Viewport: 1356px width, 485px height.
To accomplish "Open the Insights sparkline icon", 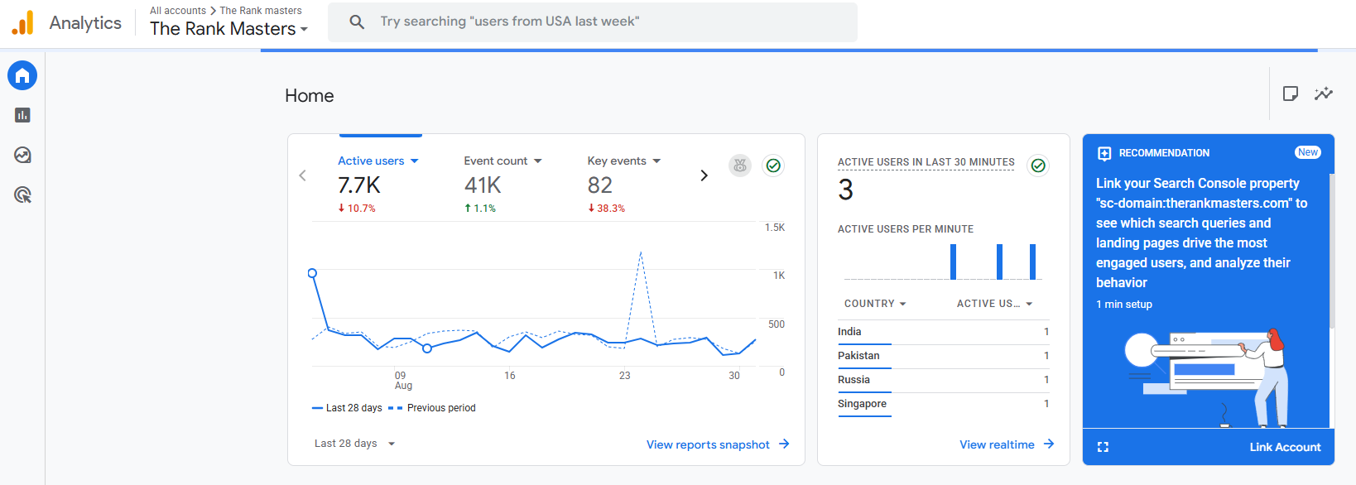I will pos(1324,94).
